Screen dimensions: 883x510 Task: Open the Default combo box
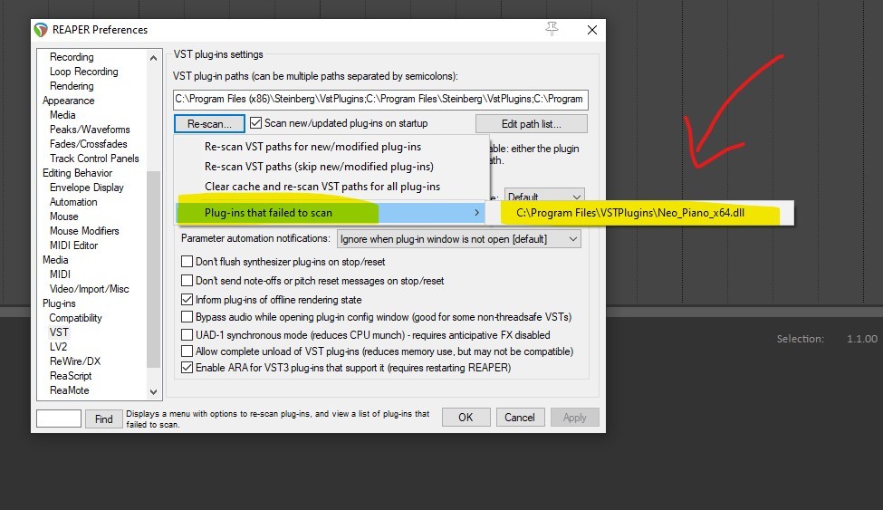(544, 196)
